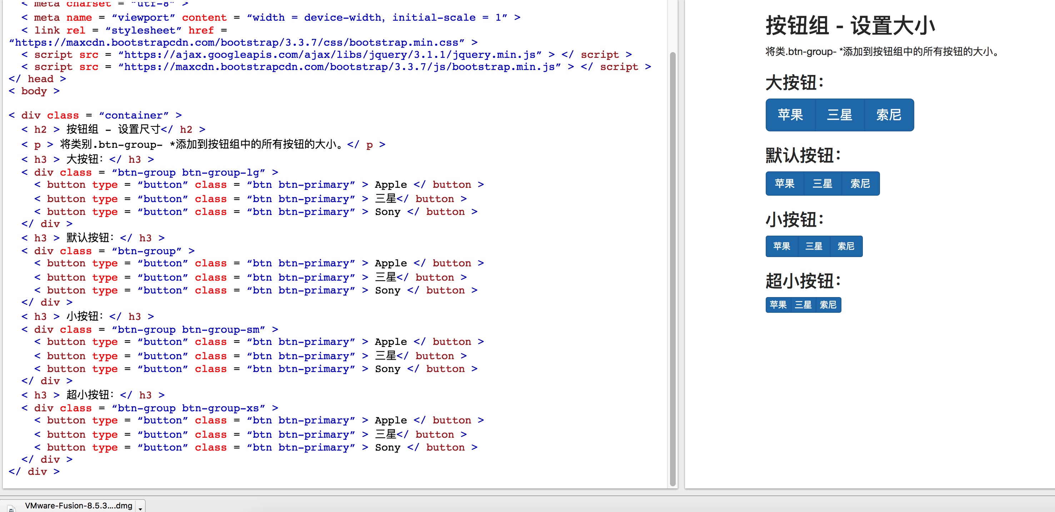Place cursor in the btn-group-lg class code line
Image resolution: width=1055 pixels, height=512 pixels.
point(150,172)
